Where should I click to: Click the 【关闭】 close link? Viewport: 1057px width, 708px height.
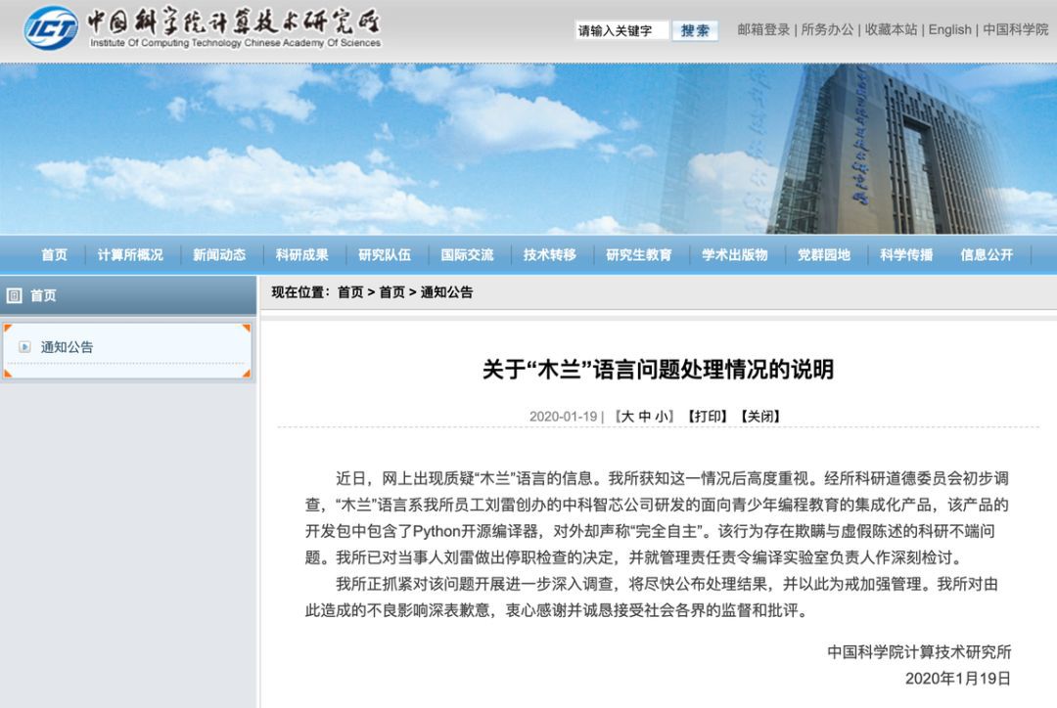coord(759,417)
